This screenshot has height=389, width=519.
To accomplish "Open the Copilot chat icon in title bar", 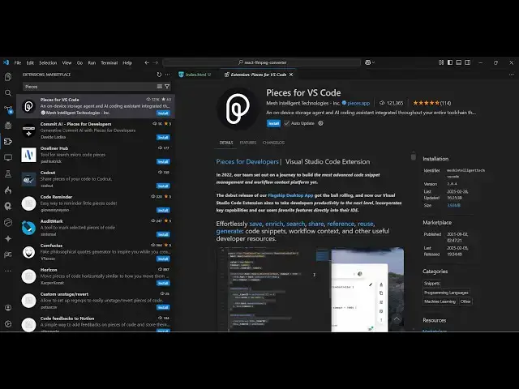I will click(x=367, y=62).
